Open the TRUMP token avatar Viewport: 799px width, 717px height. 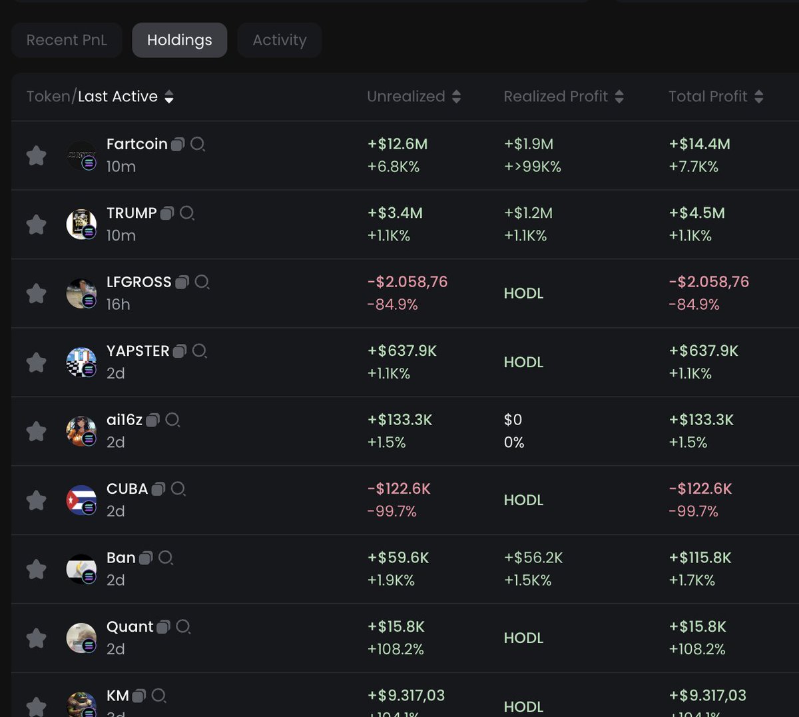click(81, 225)
